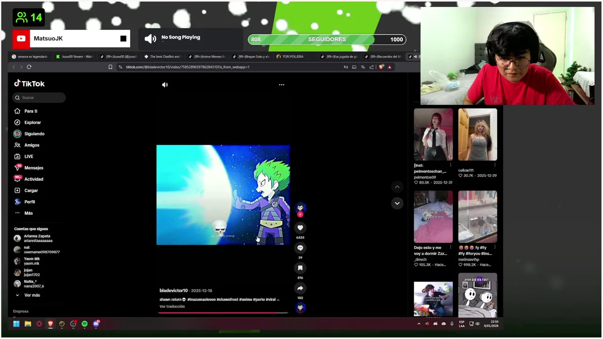The image size is (603, 339).
Task: Open metinsevthp video thumbnail
Action: [477, 217]
